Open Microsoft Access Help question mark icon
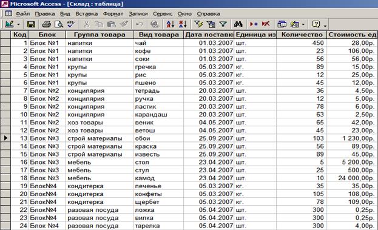The width and height of the screenshot is (378, 230). [x=316, y=24]
